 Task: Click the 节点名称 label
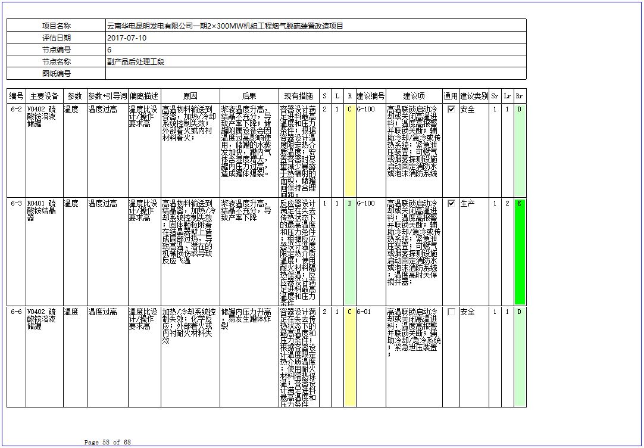[x=57, y=61]
